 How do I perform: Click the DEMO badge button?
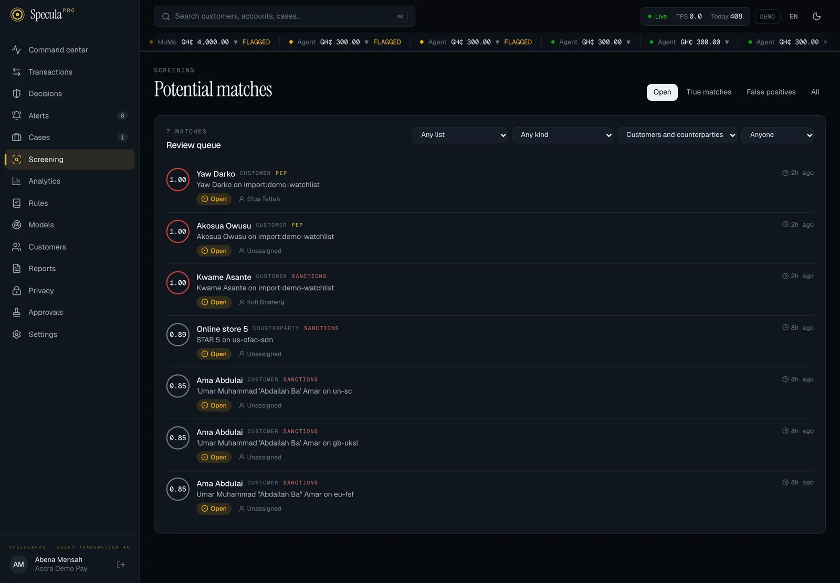(x=767, y=16)
